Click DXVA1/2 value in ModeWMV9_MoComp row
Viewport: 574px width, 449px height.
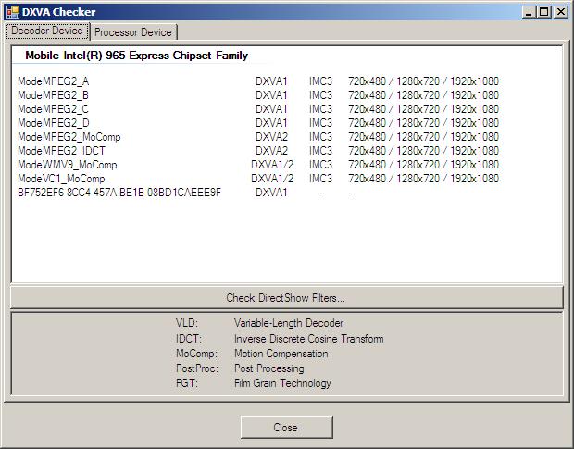pyautogui.click(x=272, y=165)
